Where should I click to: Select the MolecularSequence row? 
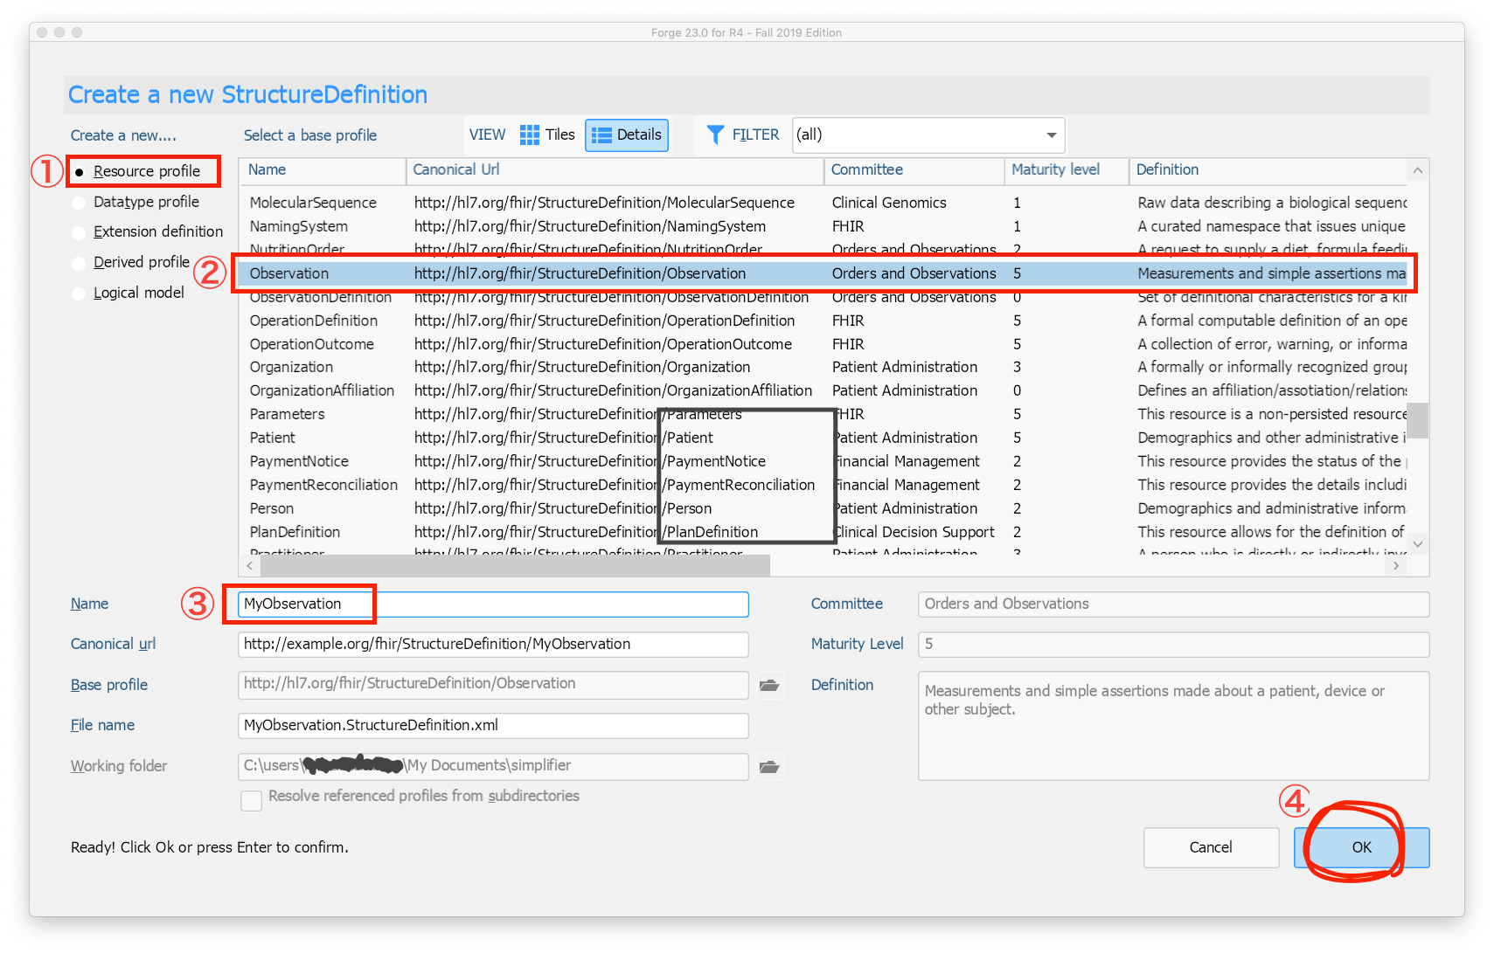coord(823,203)
